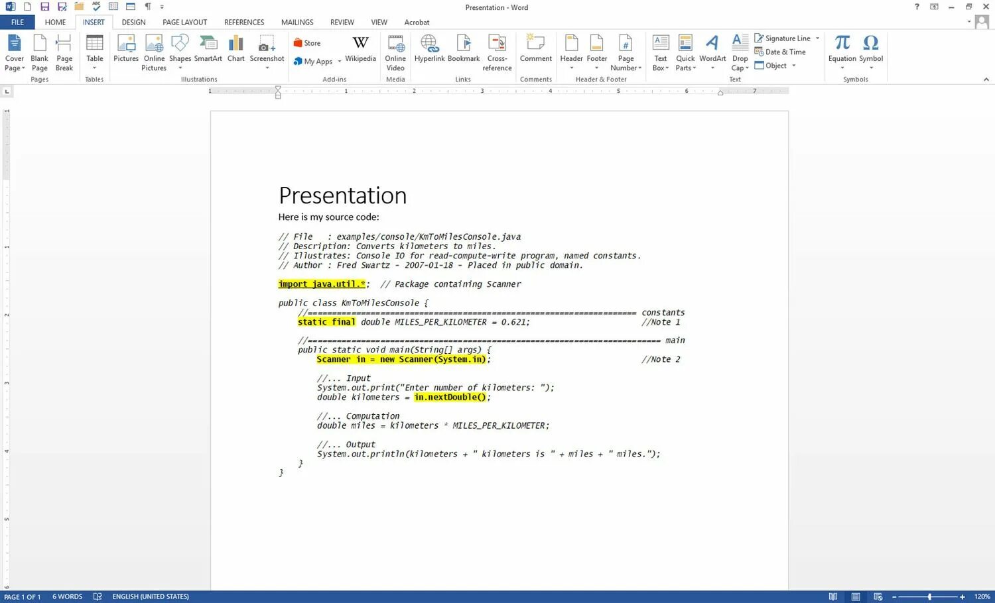This screenshot has width=995, height=603.
Task: Click the Equation pi icon
Action: point(842,43)
